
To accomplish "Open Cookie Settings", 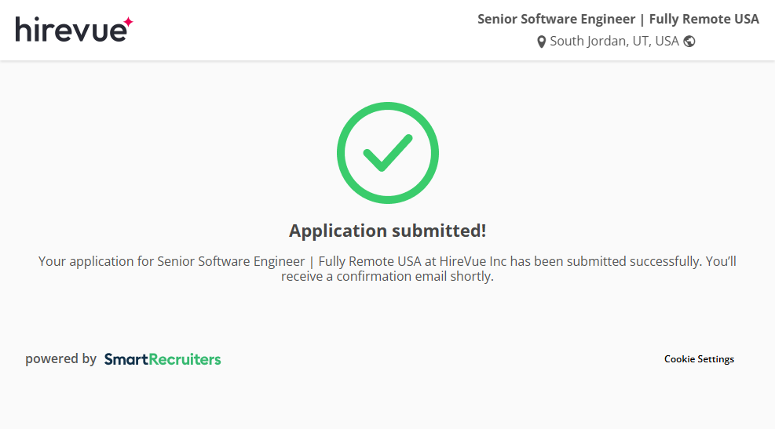I will (699, 359).
